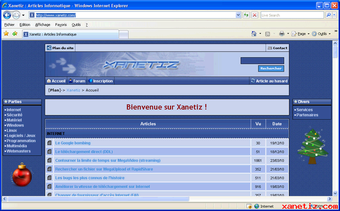The height and width of the screenshot is (211, 340).
Task: Click the Add to Favorites icon
Action: (15, 33)
